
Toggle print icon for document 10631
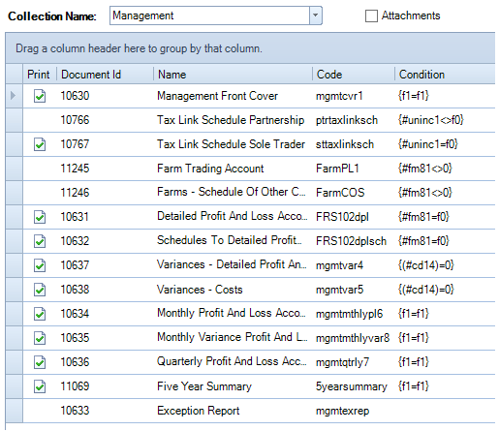(40, 217)
